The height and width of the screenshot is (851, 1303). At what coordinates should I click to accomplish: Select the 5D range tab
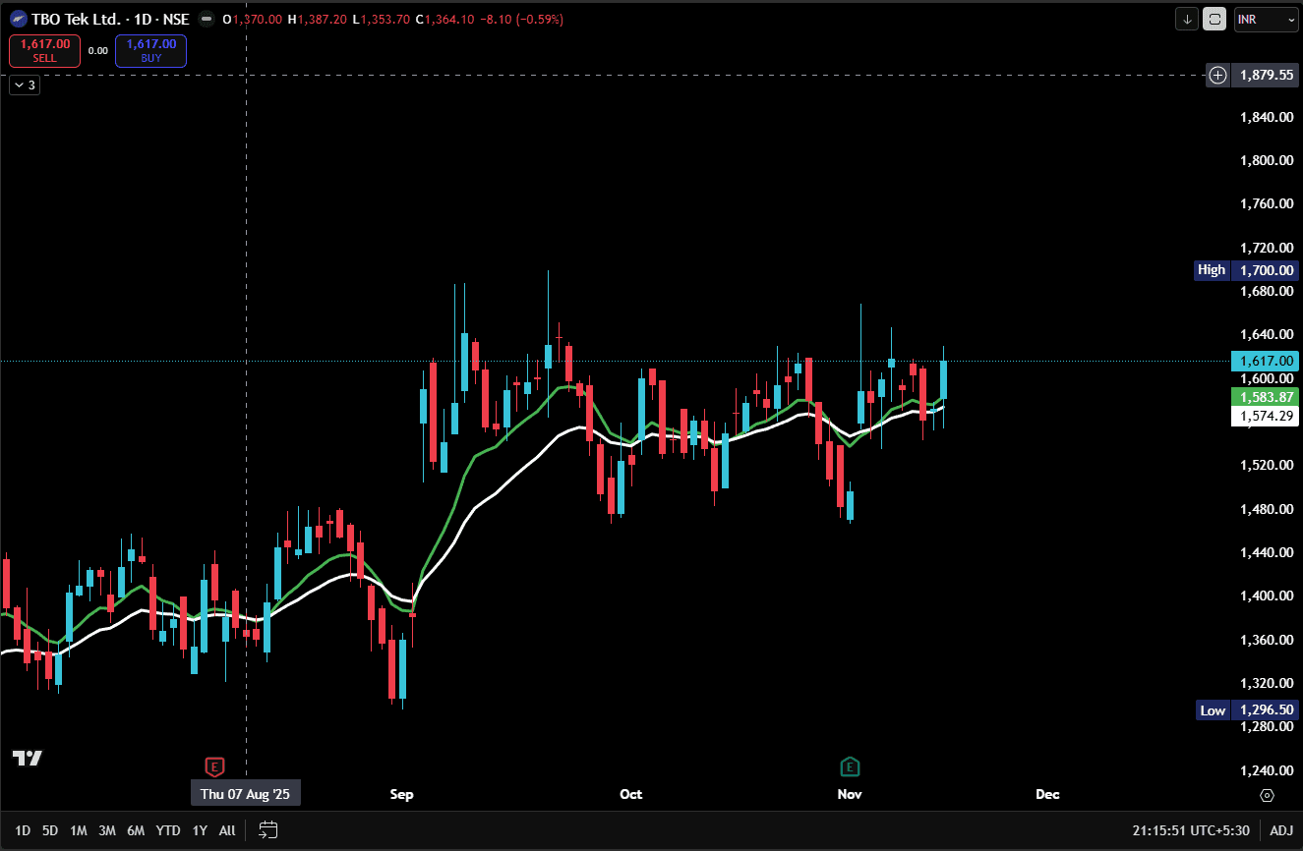tap(50, 830)
